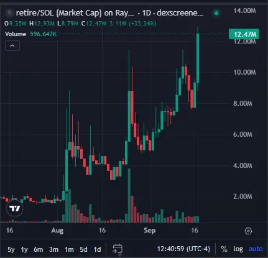This screenshot has width=268, height=258.
Task: Click the green market status dot
Action: [x=216, y=13]
